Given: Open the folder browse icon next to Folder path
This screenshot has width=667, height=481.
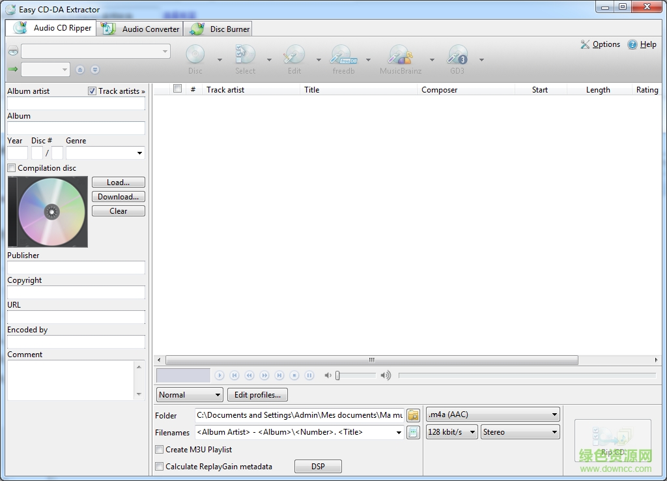Looking at the screenshot, I should pyautogui.click(x=413, y=415).
